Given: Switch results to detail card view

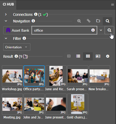Looking at the screenshot, I should 98,56.
